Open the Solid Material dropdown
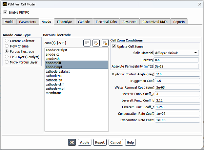The height and width of the screenshot is (150, 204). (x=176, y=53)
